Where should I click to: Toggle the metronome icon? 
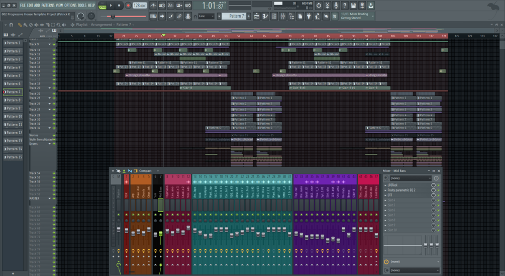(x=153, y=6)
